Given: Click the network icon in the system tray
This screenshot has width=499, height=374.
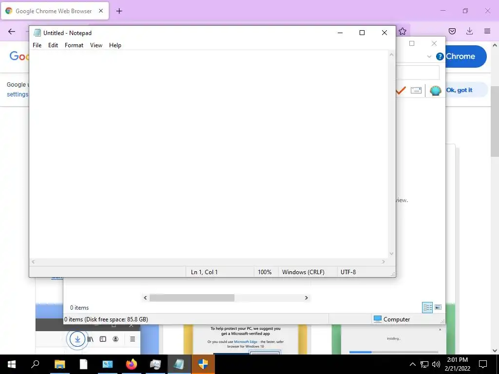Looking at the screenshot, I should coord(424,364).
